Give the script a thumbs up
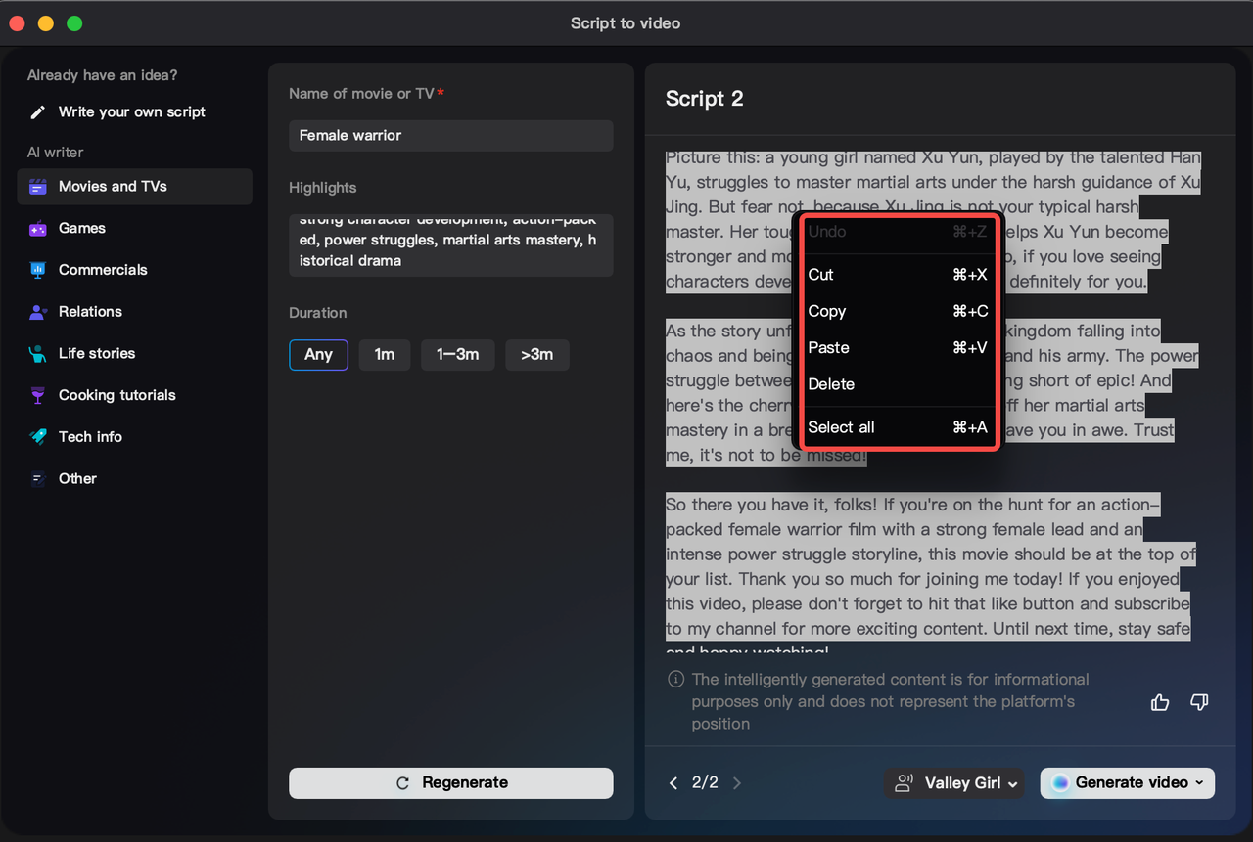1253x842 pixels. click(x=1160, y=702)
